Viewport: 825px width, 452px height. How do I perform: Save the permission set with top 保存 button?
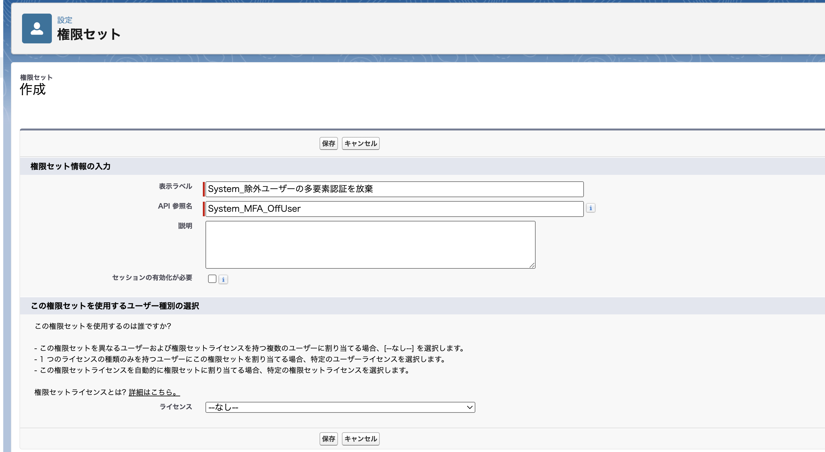328,143
